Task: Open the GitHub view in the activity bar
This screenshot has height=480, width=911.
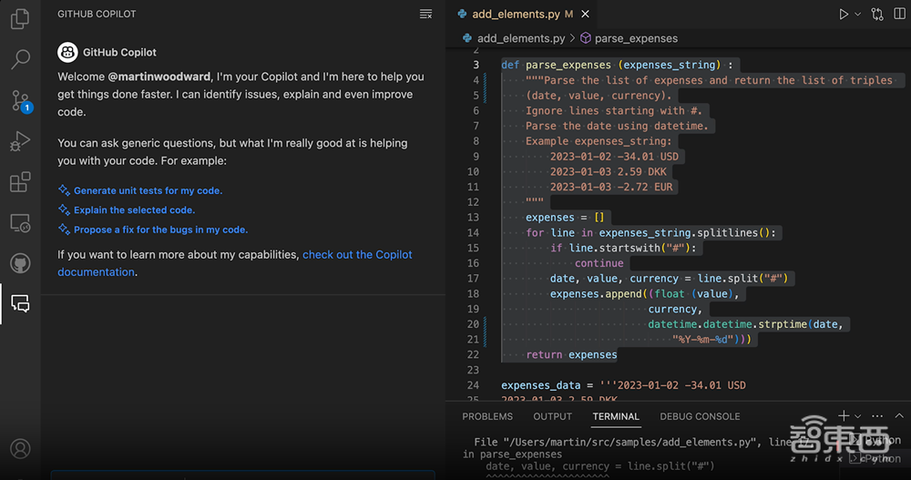Action: (20, 264)
